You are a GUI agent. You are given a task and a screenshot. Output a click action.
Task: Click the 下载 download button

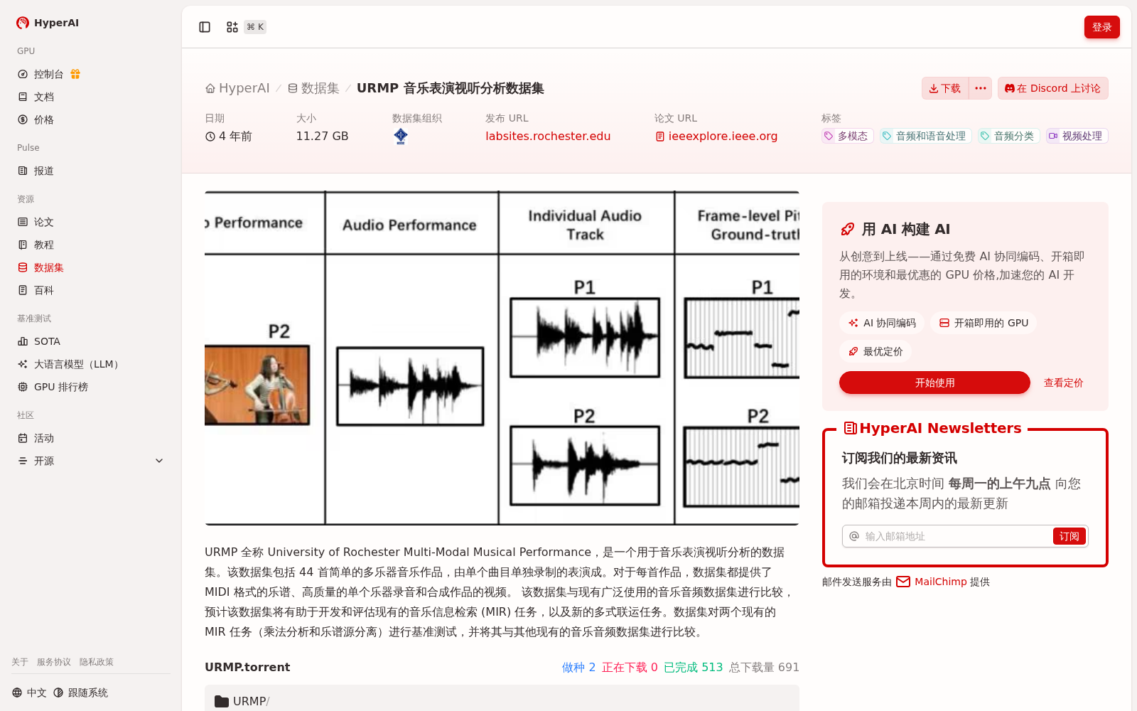coord(945,88)
